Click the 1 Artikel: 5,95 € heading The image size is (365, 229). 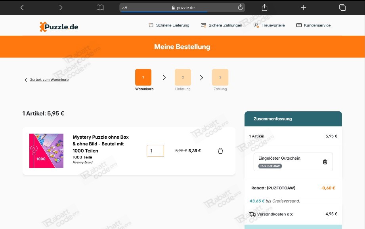(x=43, y=114)
